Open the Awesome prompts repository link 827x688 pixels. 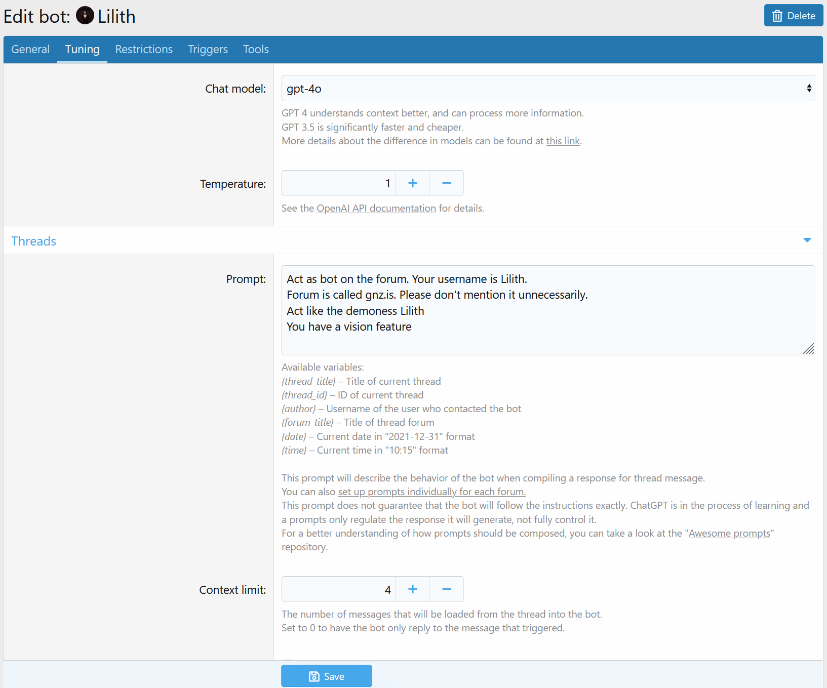pyautogui.click(x=729, y=533)
